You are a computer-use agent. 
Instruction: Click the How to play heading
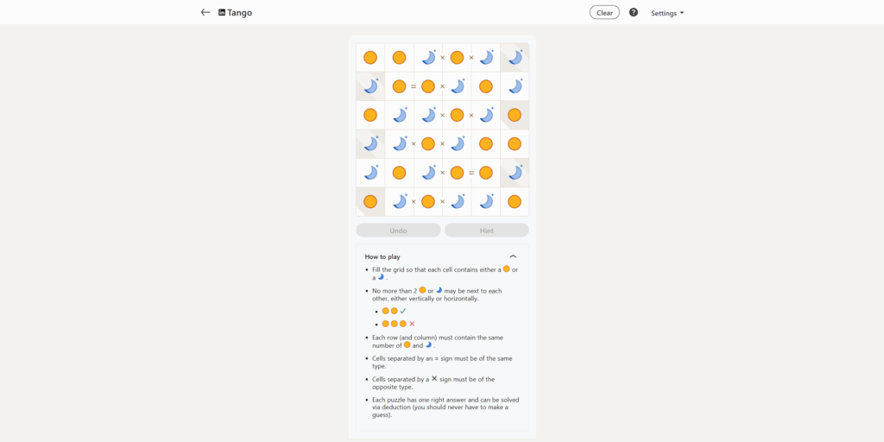pyautogui.click(x=382, y=256)
